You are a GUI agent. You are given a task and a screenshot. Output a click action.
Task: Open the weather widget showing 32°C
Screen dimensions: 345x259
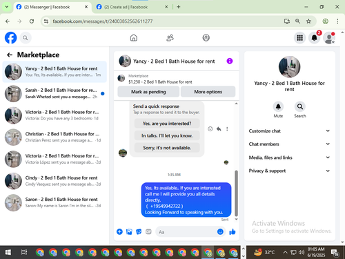tap(264, 252)
